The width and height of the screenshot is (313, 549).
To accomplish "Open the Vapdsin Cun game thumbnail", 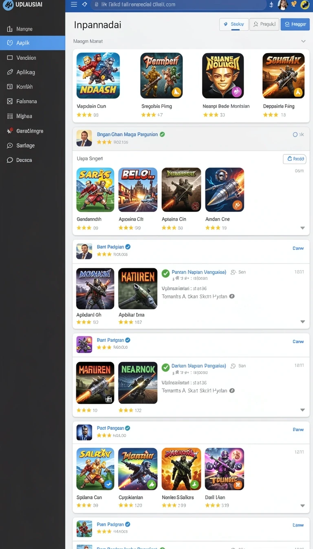I will (98, 76).
